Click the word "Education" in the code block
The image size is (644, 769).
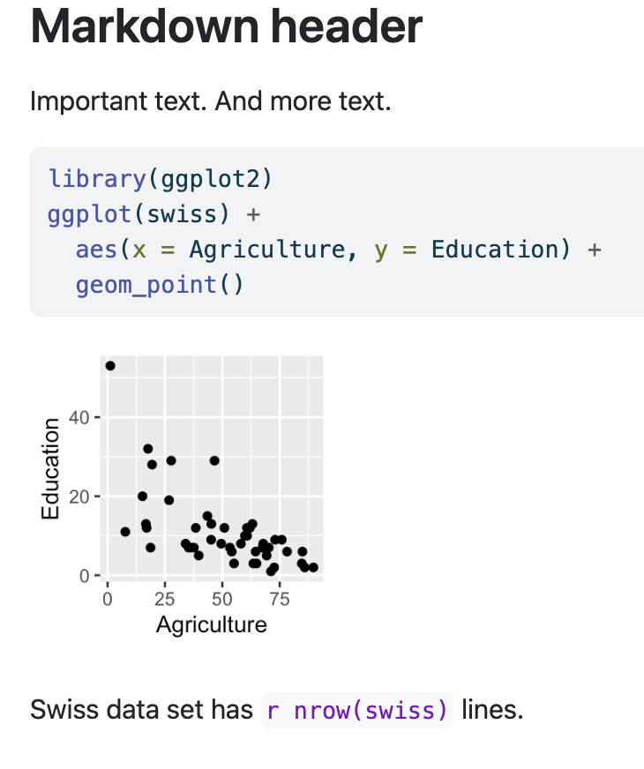point(495,250)
